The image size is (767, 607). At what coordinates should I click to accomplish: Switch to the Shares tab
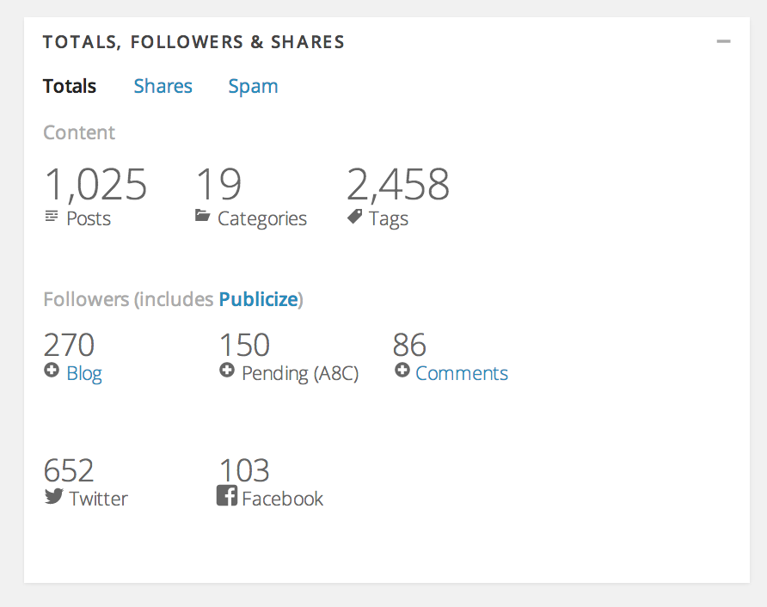pos(163,86)
